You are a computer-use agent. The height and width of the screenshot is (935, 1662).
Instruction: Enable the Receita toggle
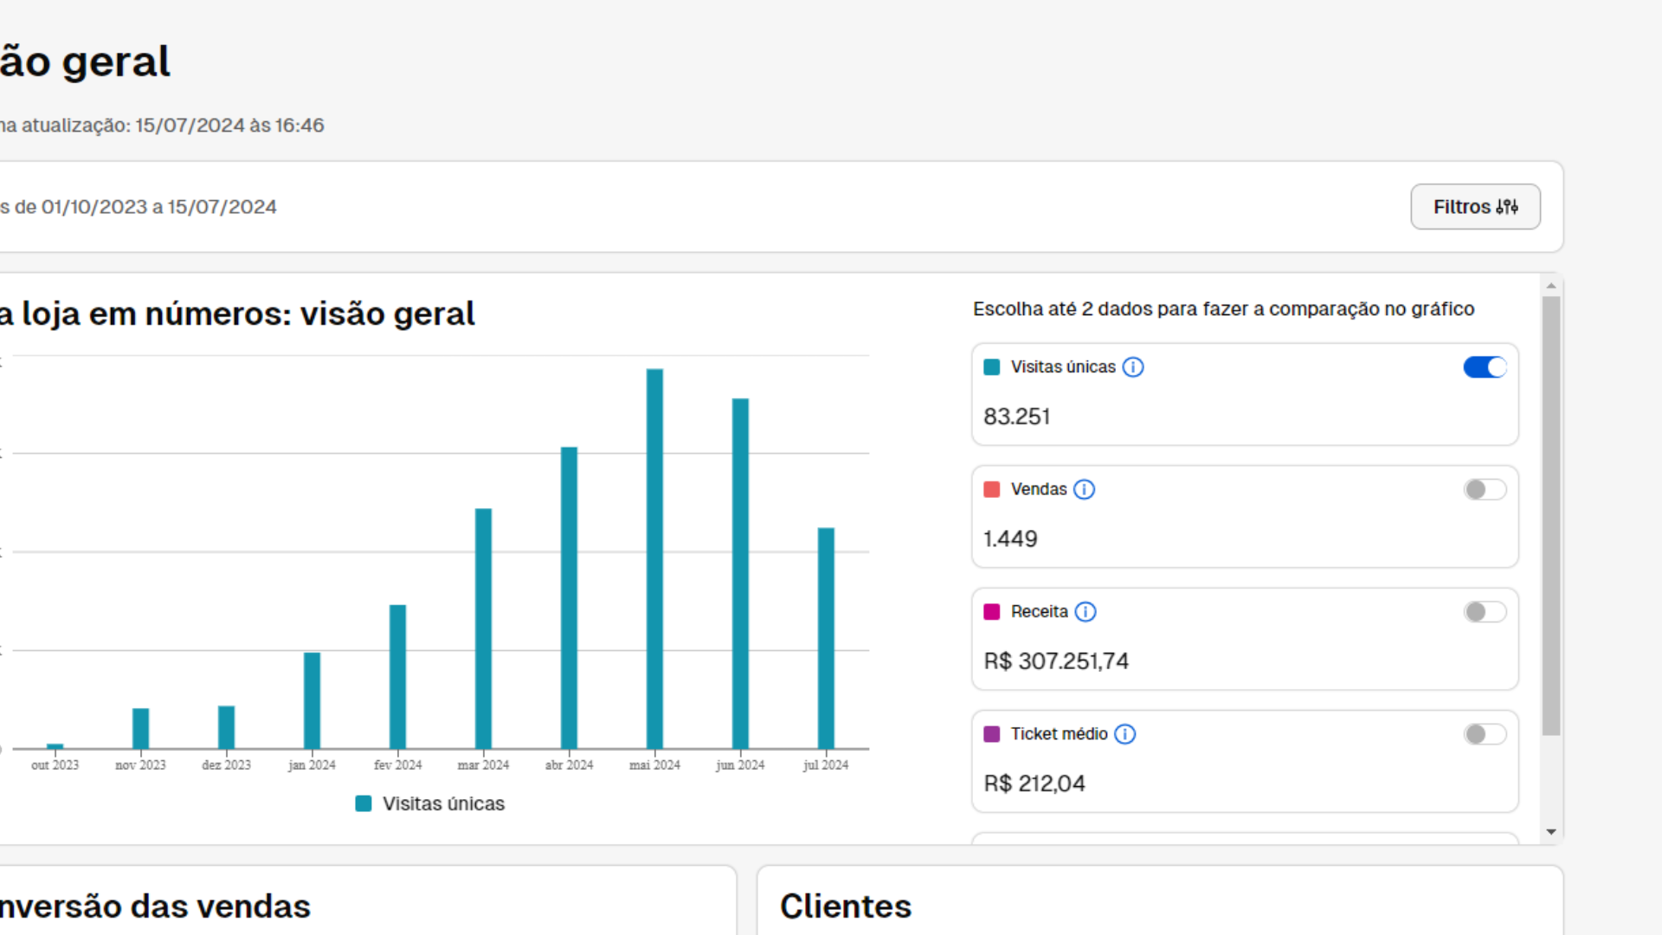point(1485,612)
